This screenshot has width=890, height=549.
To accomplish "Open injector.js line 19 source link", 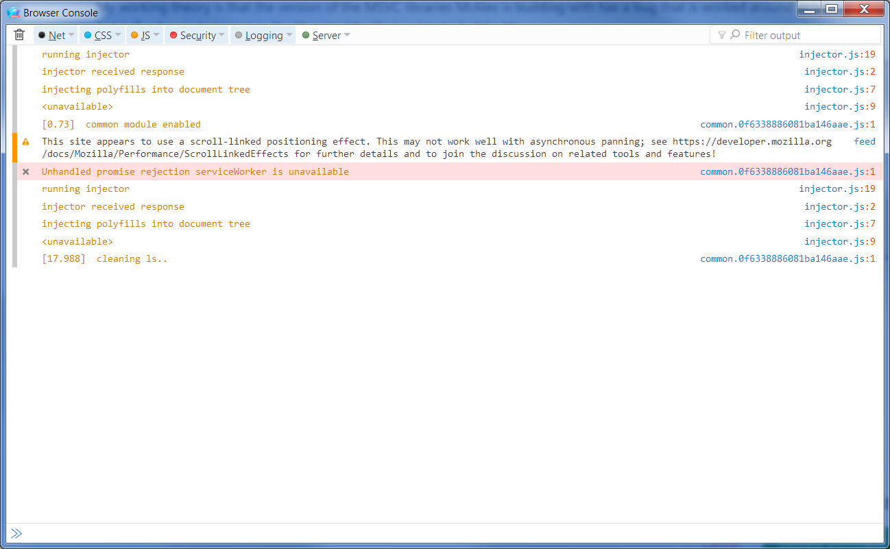I will pyautogui.click(x=837, y=54).
